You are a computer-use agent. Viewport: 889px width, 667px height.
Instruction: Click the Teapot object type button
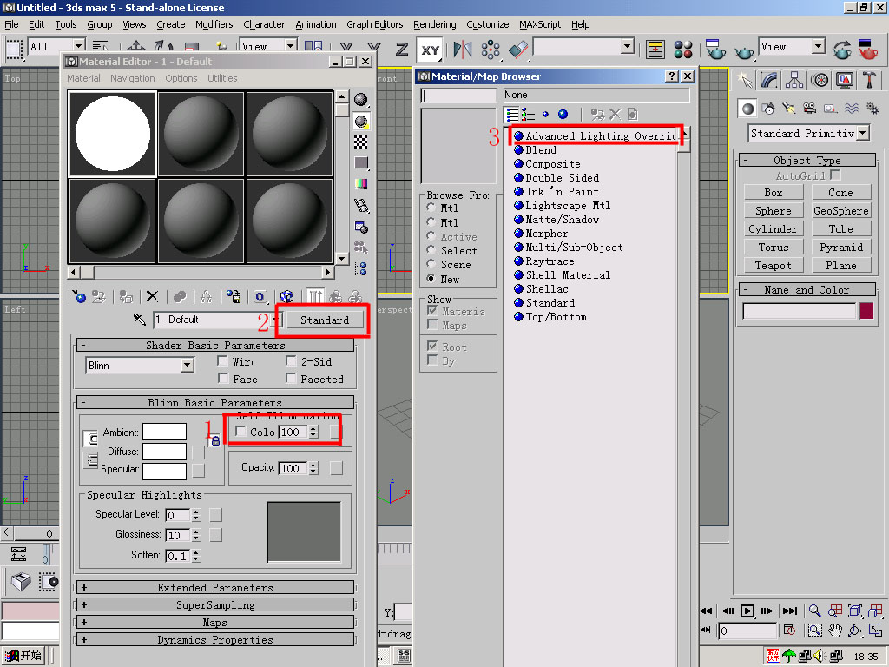click(773, 266)
